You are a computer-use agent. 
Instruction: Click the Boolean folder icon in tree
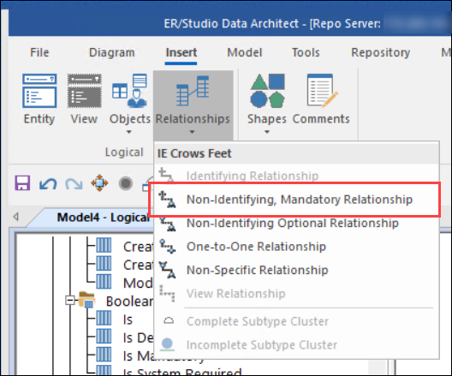click(x=86, y=300)
